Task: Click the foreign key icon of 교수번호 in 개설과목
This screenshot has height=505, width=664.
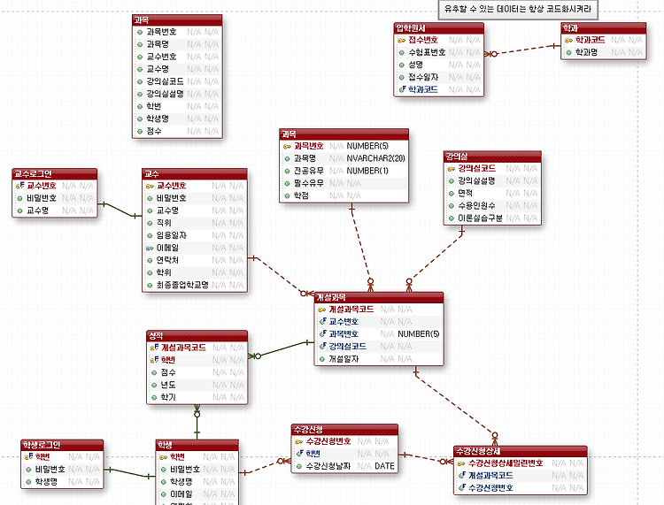Action: point(322,321)
